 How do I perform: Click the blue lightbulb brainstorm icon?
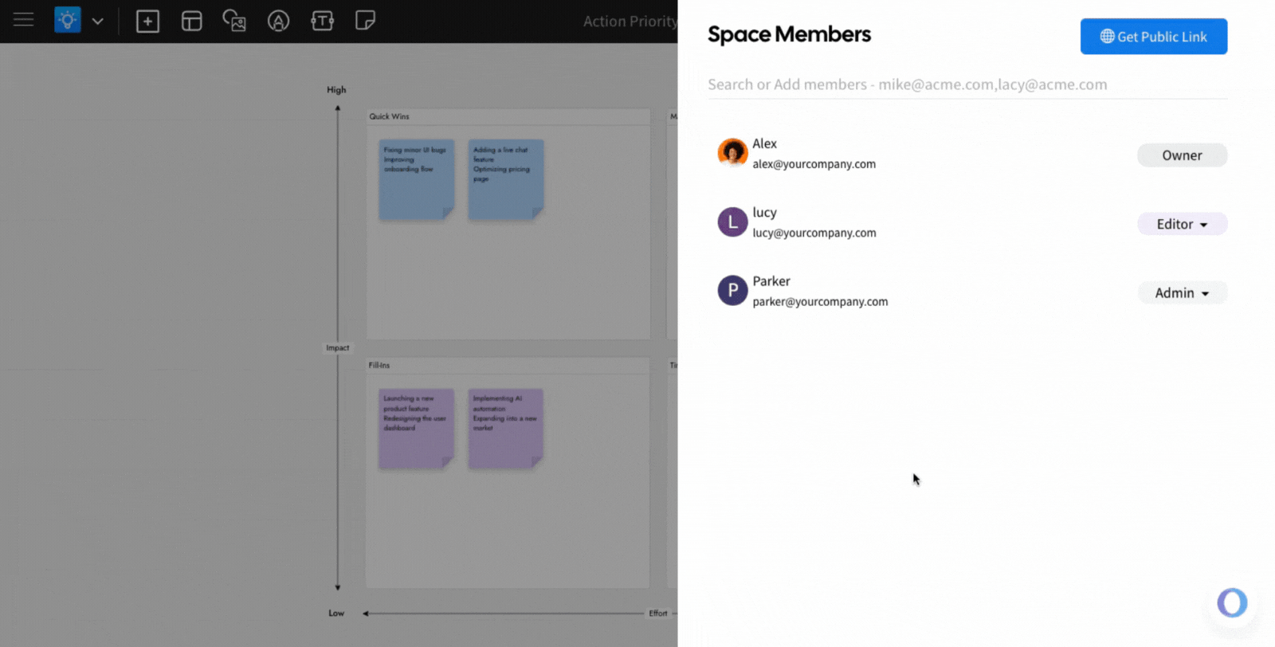(x=68, y=20)
